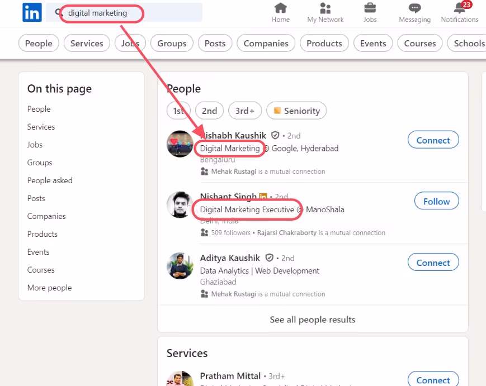Open the Companies results filter
The height and width of the screenshot is (386, 486).
pyautogui.click(x=266, y=43)
